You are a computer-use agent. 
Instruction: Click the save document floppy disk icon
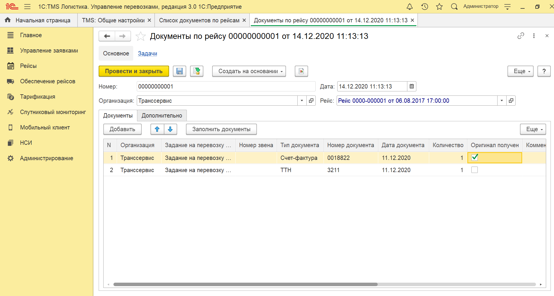point(179,71)
